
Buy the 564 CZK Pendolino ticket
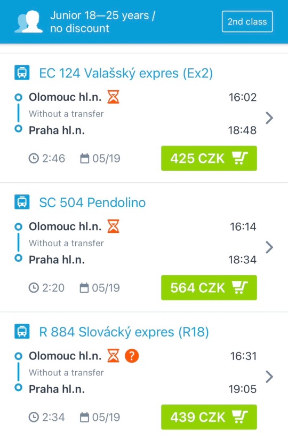pyautogui.click(x=209, y=287)
